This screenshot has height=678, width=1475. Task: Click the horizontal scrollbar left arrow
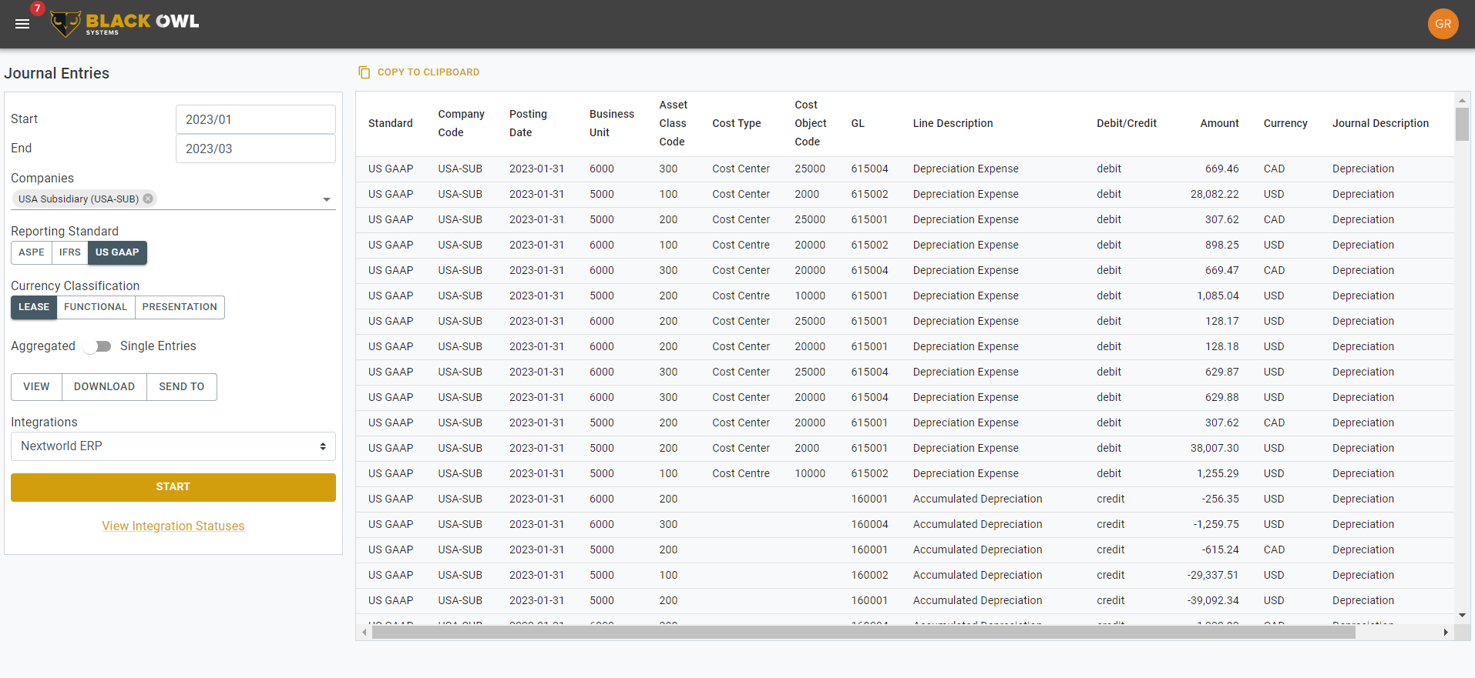[365, 633]
